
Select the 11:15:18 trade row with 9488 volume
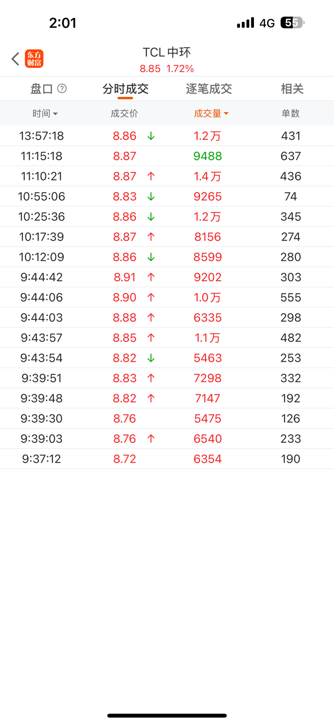coord(167,156)
